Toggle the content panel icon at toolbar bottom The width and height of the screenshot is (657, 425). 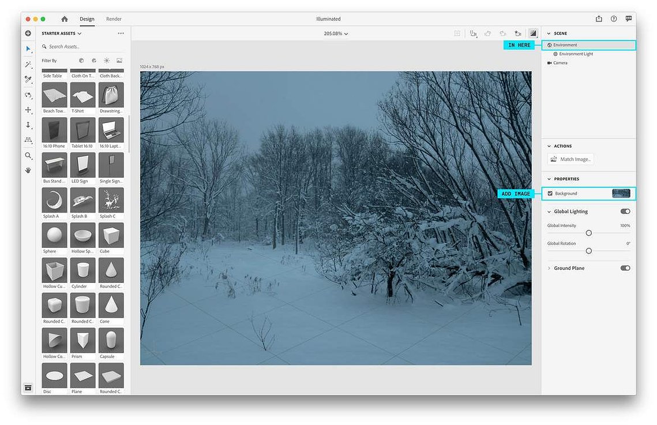click(x=28, y=387)
